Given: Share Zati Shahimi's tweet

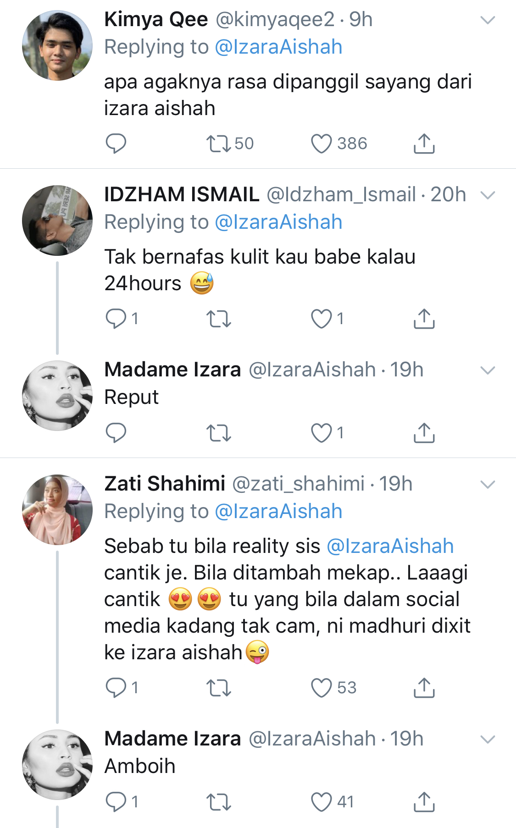Looking at the screenshot, I should coord(424,688).
